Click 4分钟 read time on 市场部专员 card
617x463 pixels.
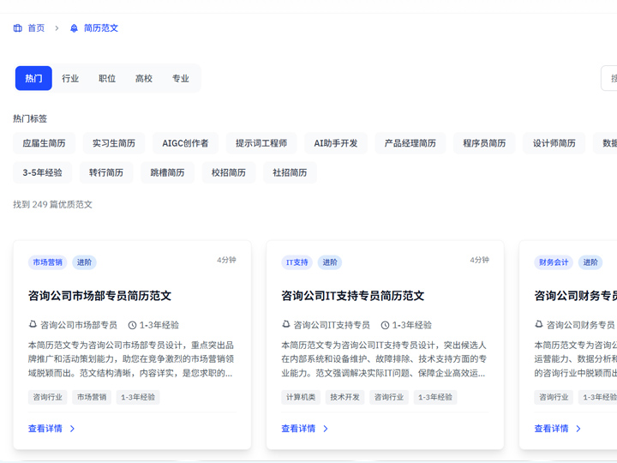point(226,260)
